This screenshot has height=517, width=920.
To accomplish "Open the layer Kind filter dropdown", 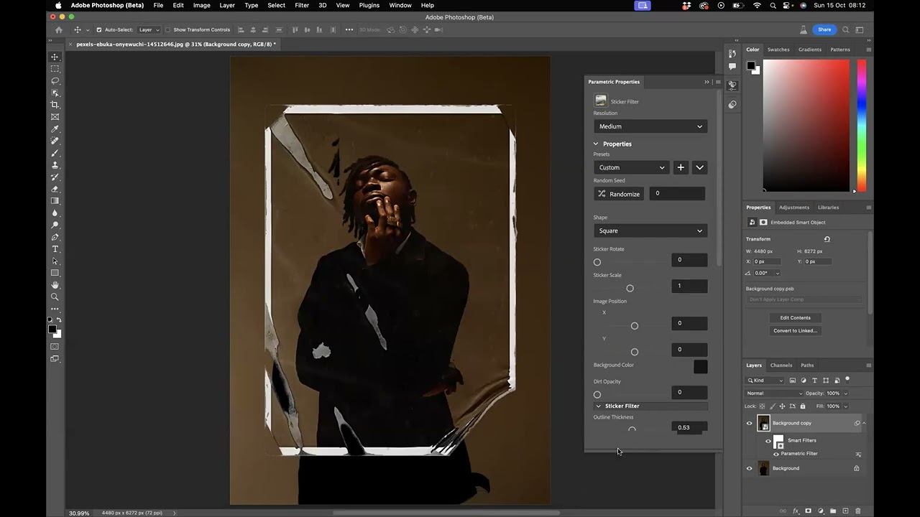I will coord(765,380).
